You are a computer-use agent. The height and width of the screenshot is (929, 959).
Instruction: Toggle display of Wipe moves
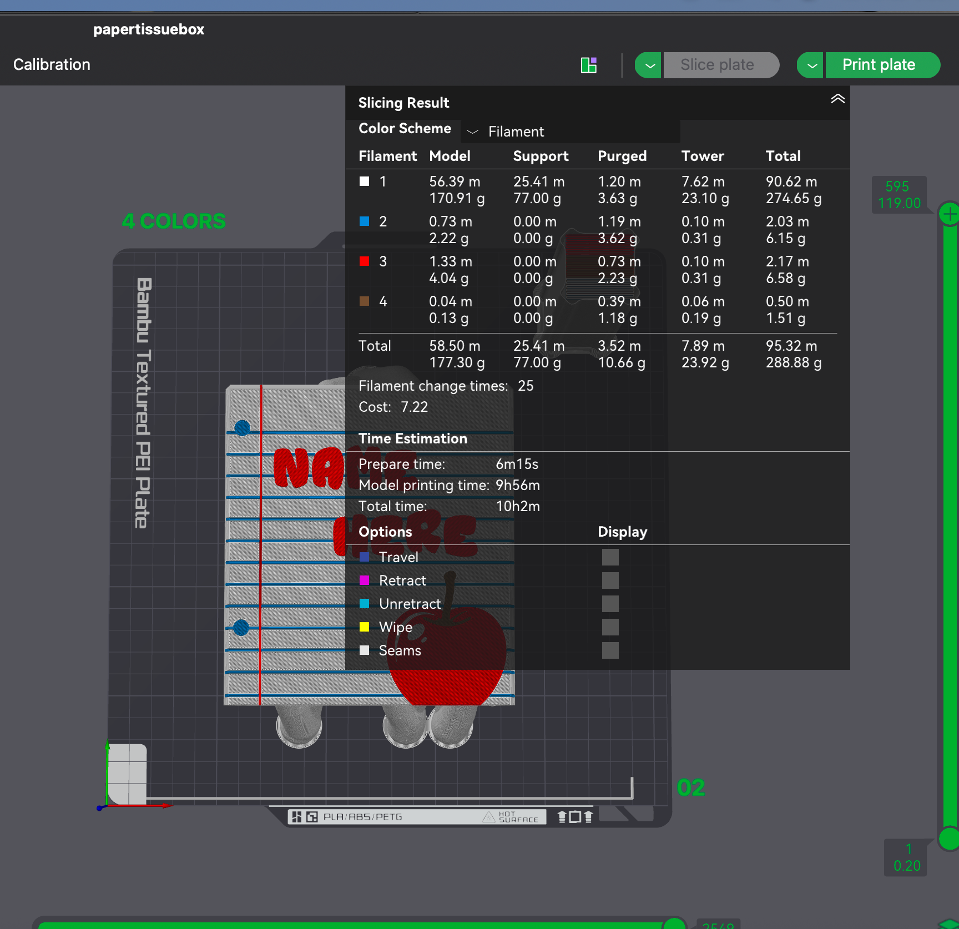[610, 627]
